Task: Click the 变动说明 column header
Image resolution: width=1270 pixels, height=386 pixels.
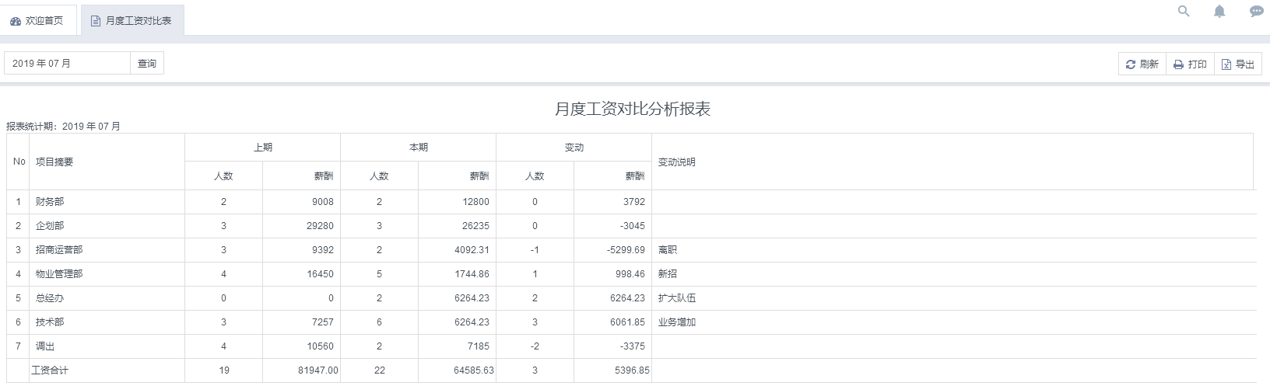Action: (x=676, y=162)
